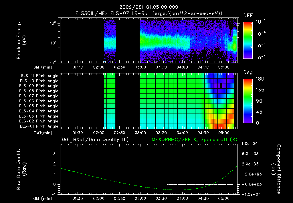This screenshot has height=203, width=293.
Task: Click the 6.0e+03 right-axis distance label
Action: (x=250, y=154)
